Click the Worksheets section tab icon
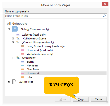Image resolution: width=110 pixels, height=106 pixels. [x=23, y=54]
